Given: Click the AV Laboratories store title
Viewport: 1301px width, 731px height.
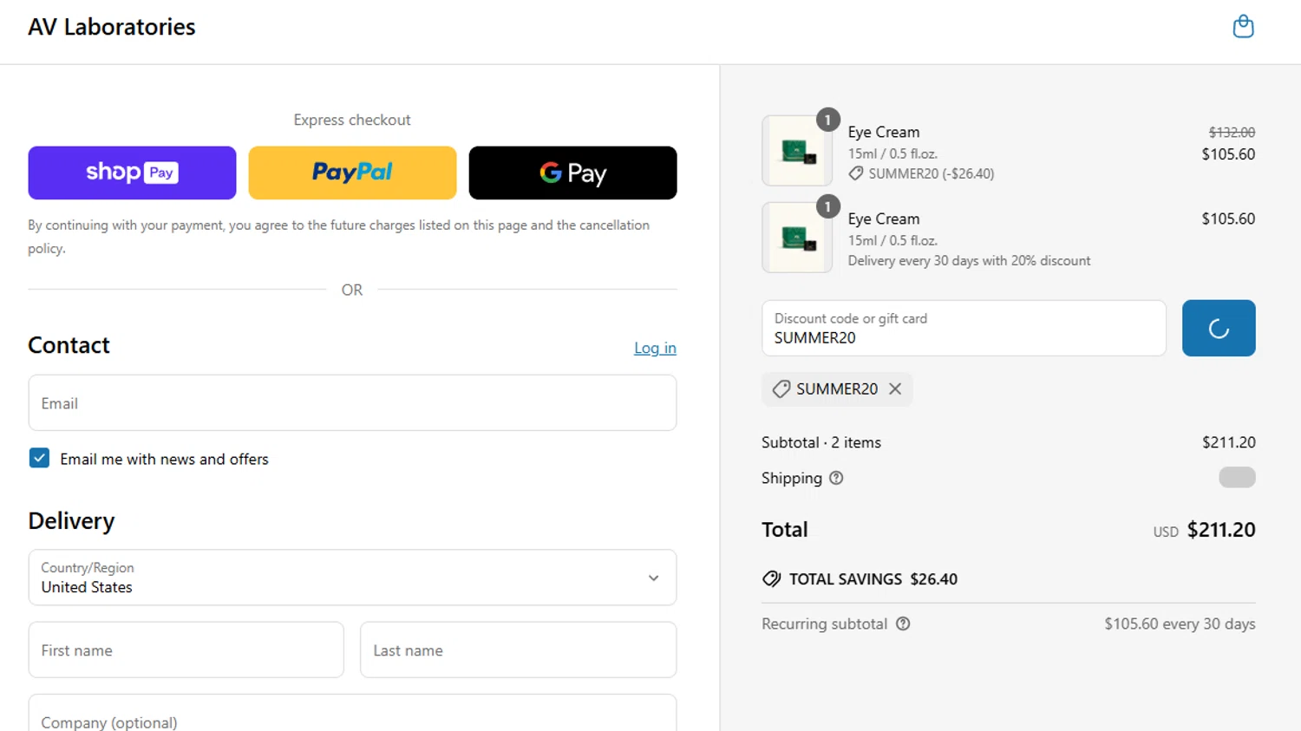Looking at the screenshot, I should tap(112, 27).
